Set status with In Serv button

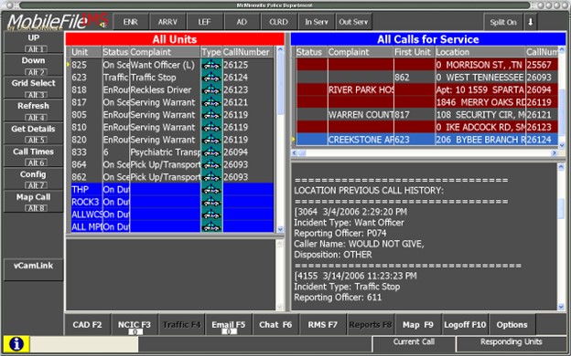(x=316, y=22)
